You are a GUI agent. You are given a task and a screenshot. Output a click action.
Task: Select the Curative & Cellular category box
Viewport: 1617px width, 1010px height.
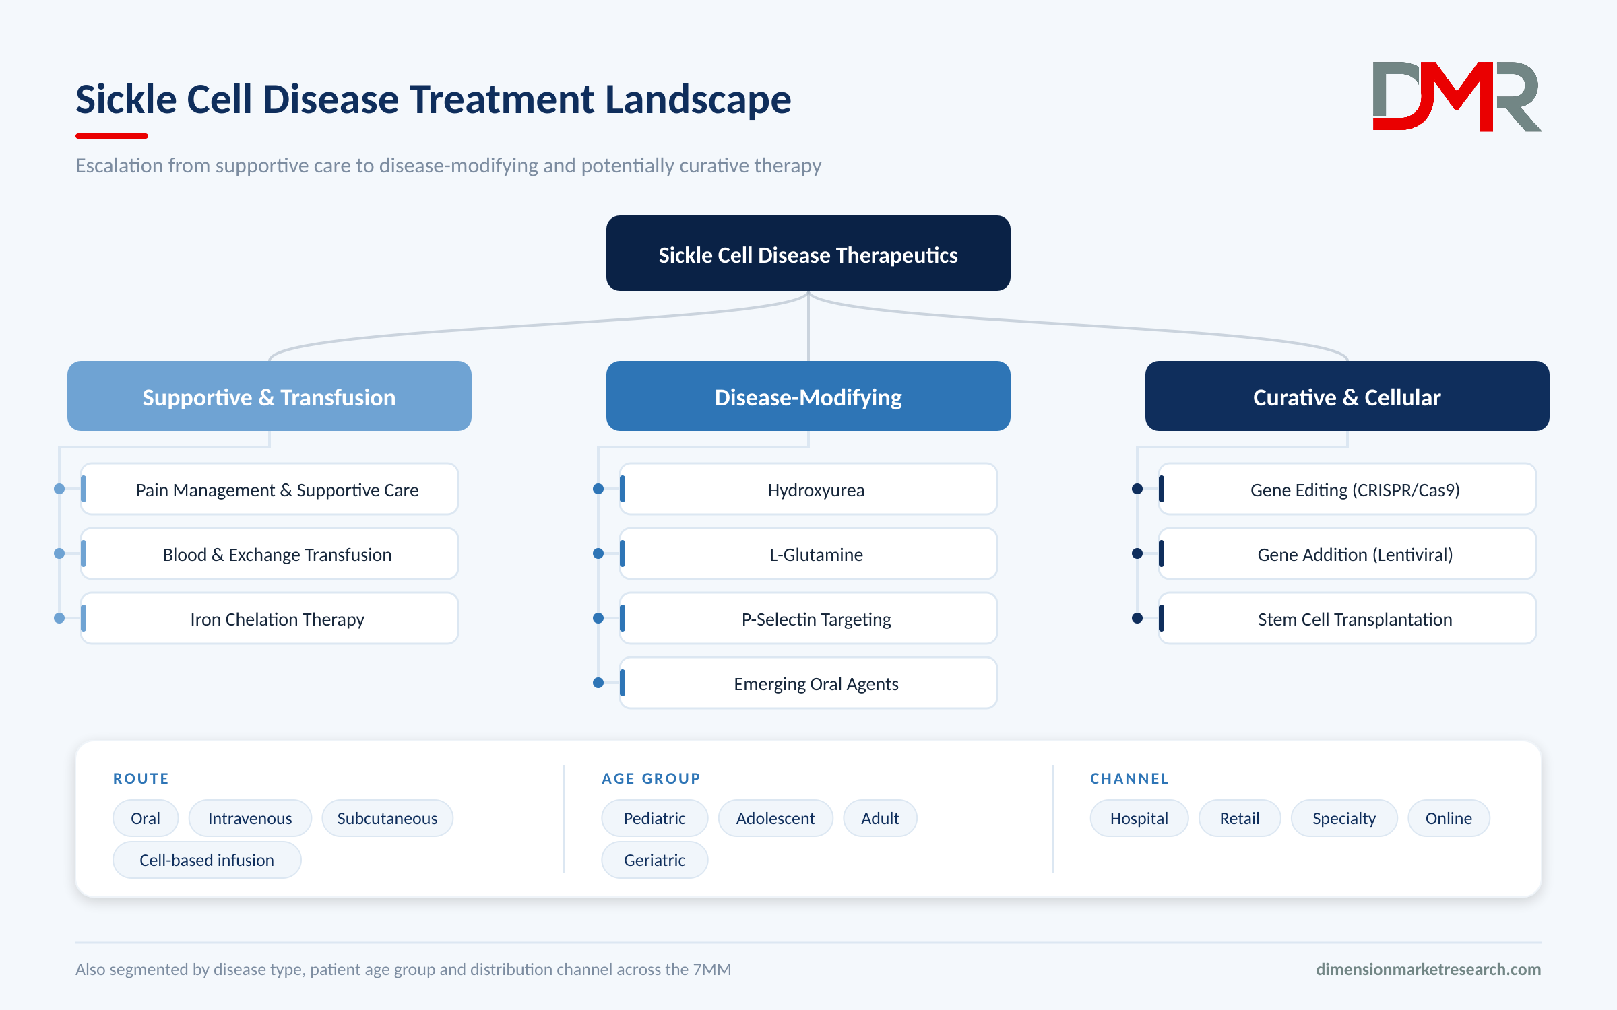[x=1347, y=396]
